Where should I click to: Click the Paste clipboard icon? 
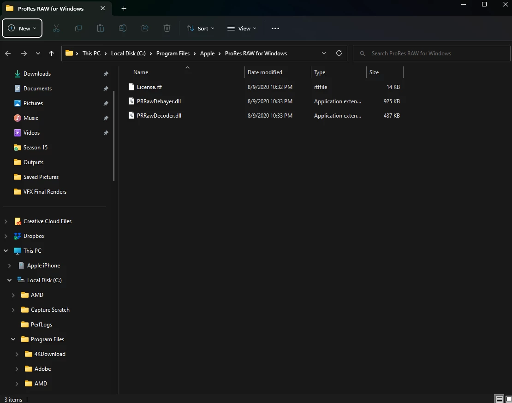[101, 29]
